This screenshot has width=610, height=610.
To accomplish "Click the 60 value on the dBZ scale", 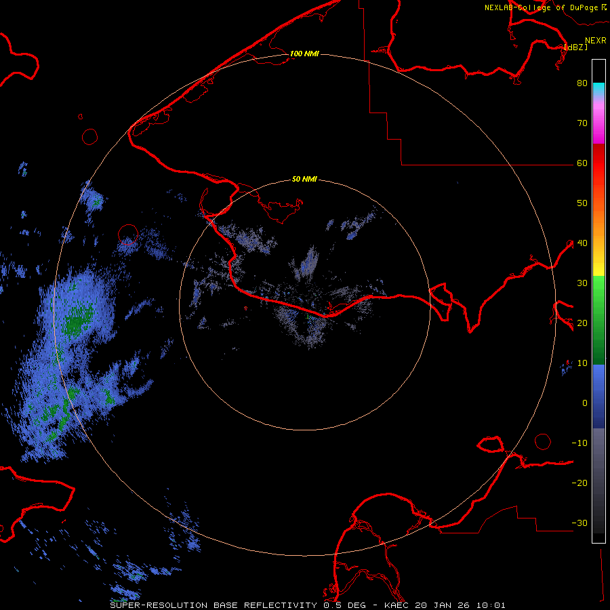I will click(582, 163).
